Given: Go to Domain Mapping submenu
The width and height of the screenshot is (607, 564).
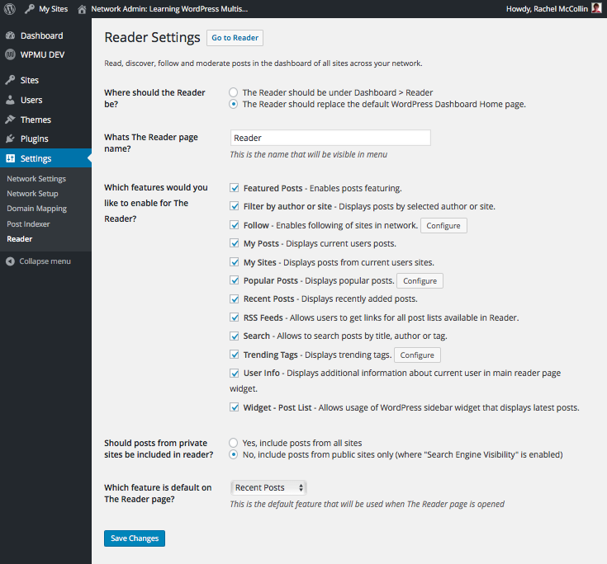Looking at the screenshot, I should [37, 209].
